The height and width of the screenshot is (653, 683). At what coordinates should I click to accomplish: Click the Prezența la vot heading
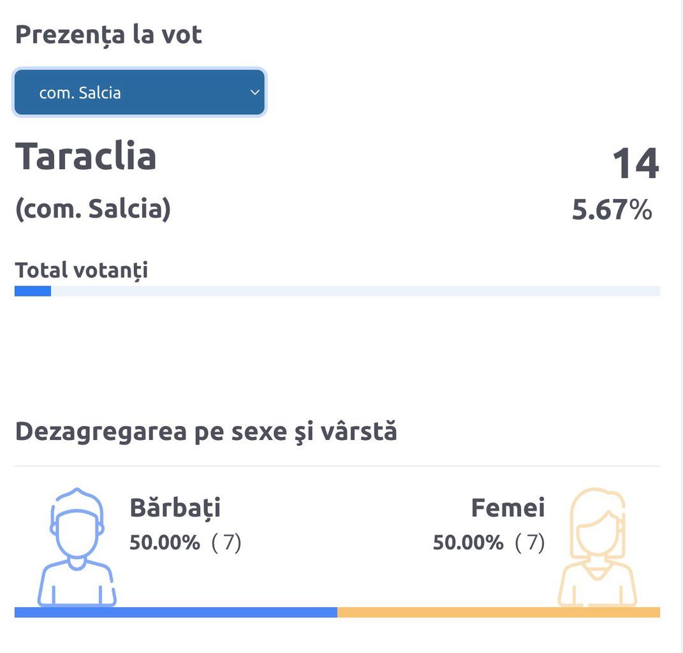(108, 34)
